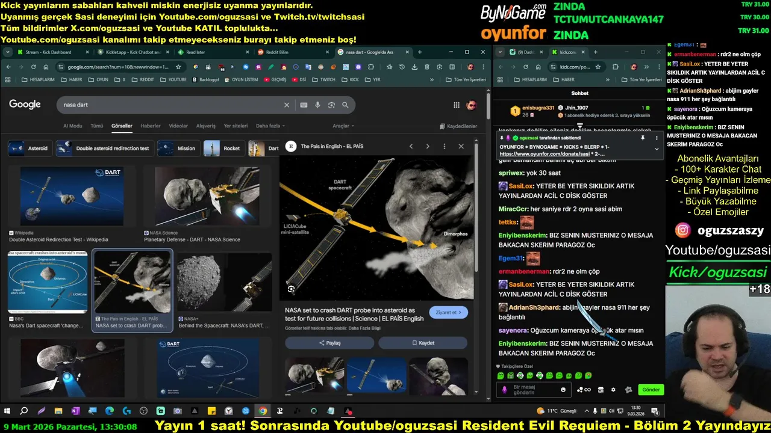
Task: Open tab search dropdown in Google window
Action: pyautogui.click(x=8, y=52)
